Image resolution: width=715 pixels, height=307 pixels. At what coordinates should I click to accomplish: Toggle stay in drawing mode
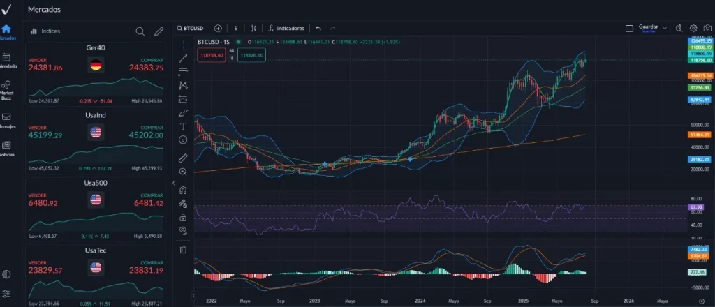click(x=183, y=204)
